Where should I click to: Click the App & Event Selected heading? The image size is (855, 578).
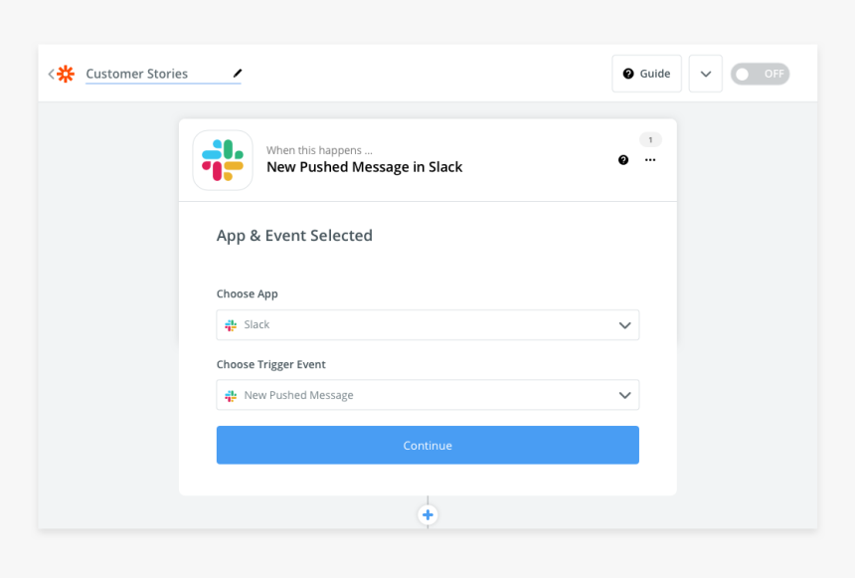tap(294, 236)
